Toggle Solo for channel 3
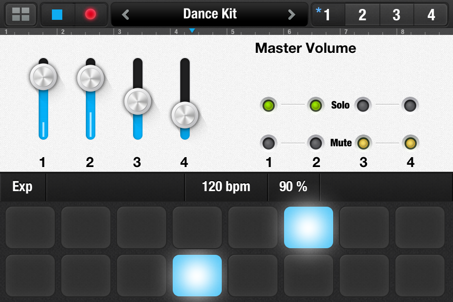453x302 pixels. point(363,105)
